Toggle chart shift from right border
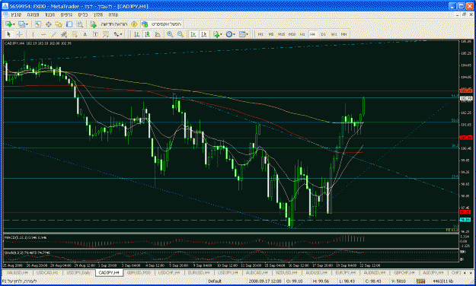 tap(203, 34)
